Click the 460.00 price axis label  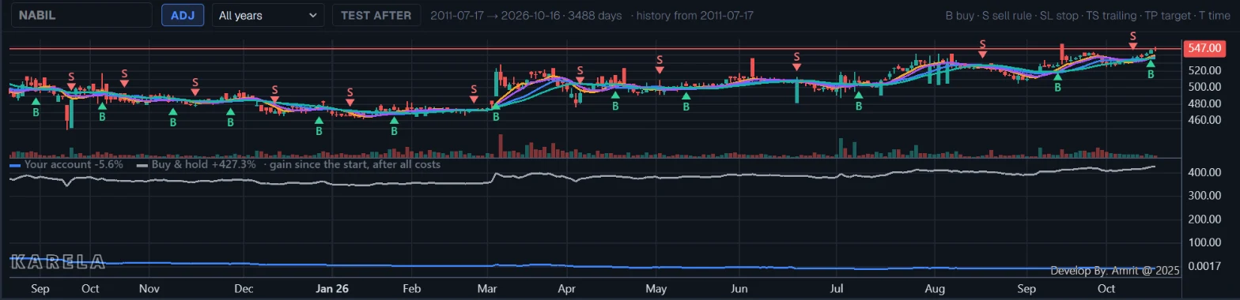point(1204,120)
